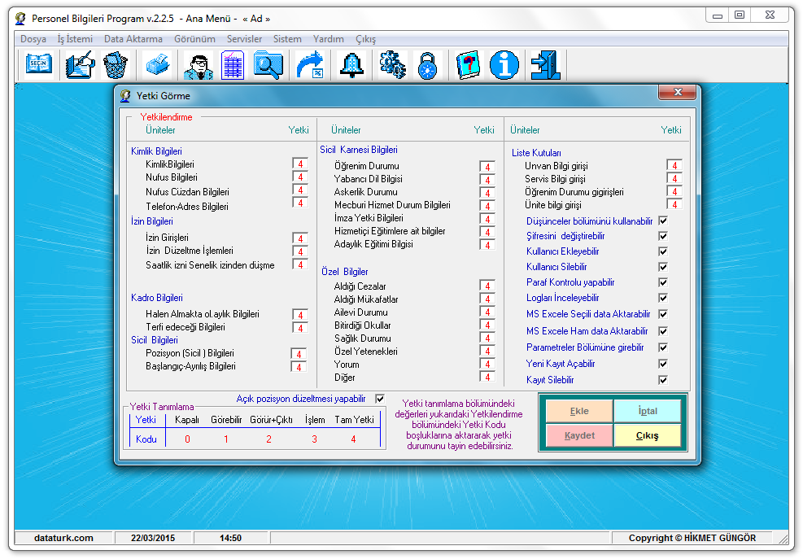The width and height of the screenshot is (803, 559).
Task: Click the Öğrenim Durumu yetki code field
Action: [487, 167]
